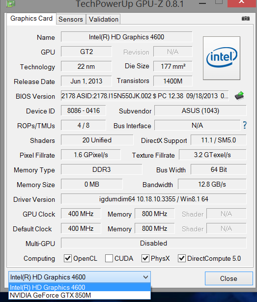
Task: Click the Close button
Action: click(x=228, y=278)
